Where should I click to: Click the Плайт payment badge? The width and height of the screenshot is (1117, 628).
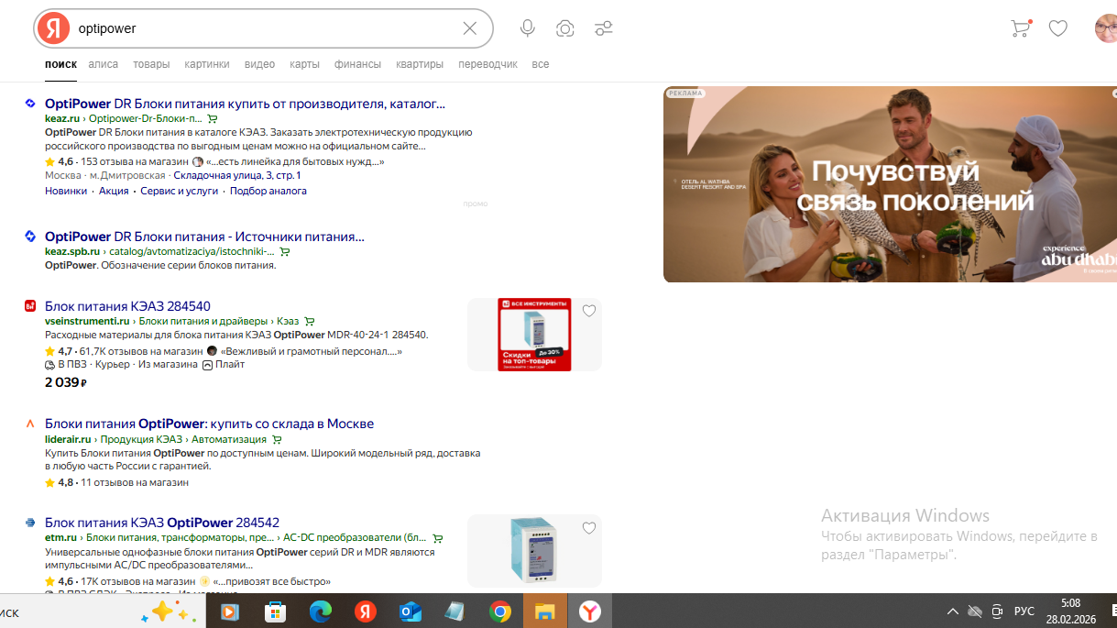coord(224,364)
